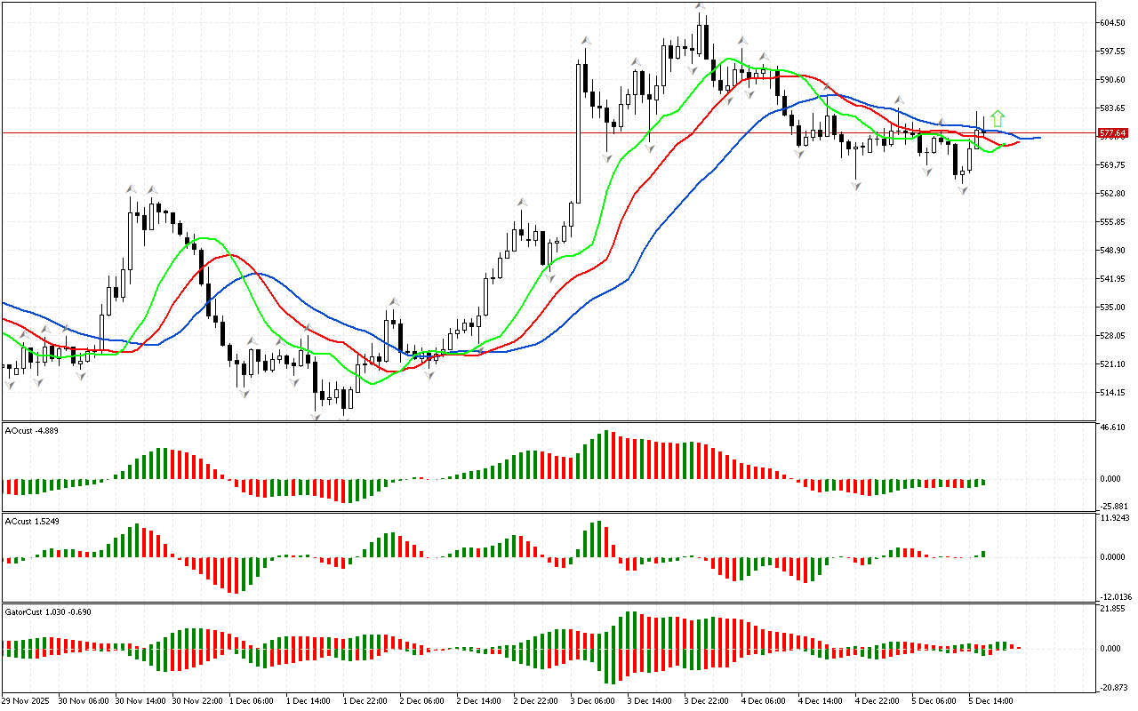Image resolution: width=1138 pixels, height=711 pixels.
Task: Select the tallest green Gator upper bar
Action: [x=629, y=629]
